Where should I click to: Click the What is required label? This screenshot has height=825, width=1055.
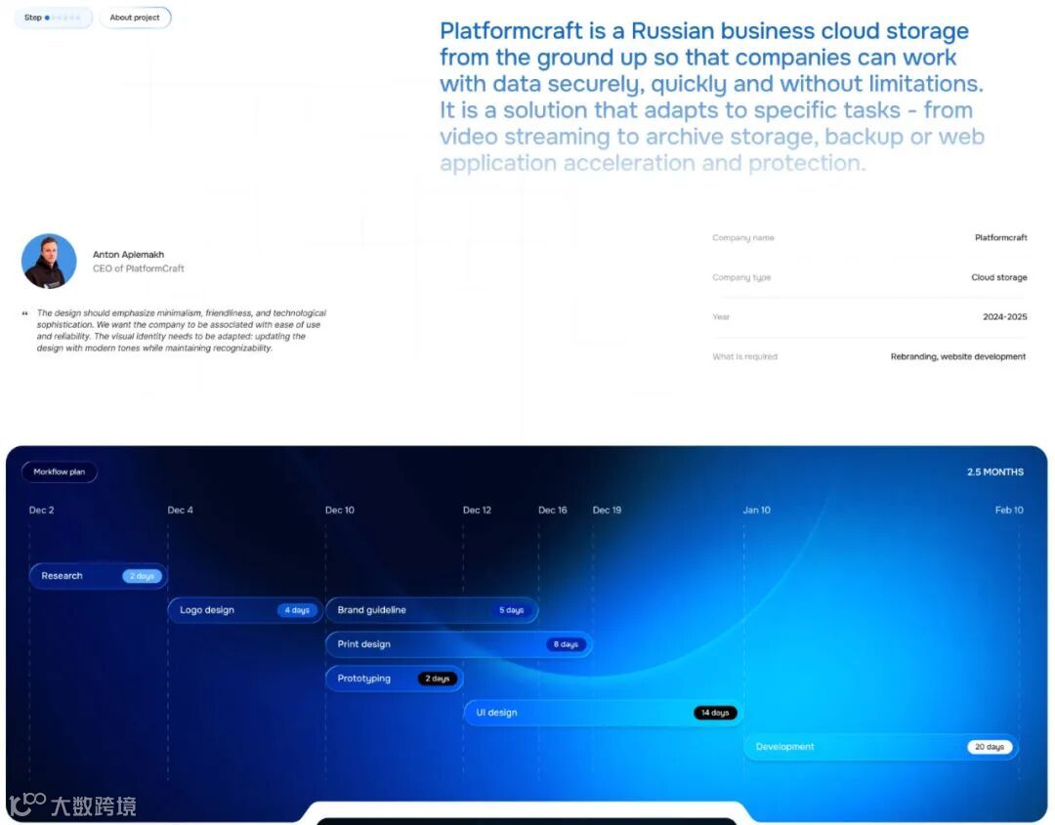click(x=744, y=356)
